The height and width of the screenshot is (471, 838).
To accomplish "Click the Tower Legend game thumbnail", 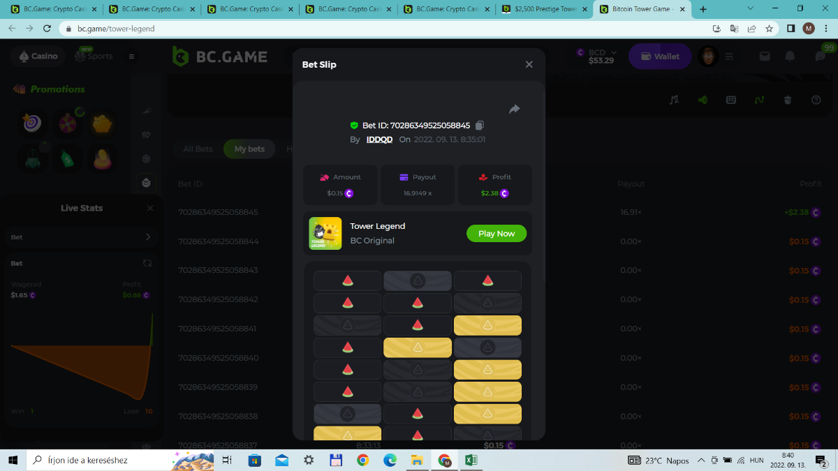I will [325, 234].
